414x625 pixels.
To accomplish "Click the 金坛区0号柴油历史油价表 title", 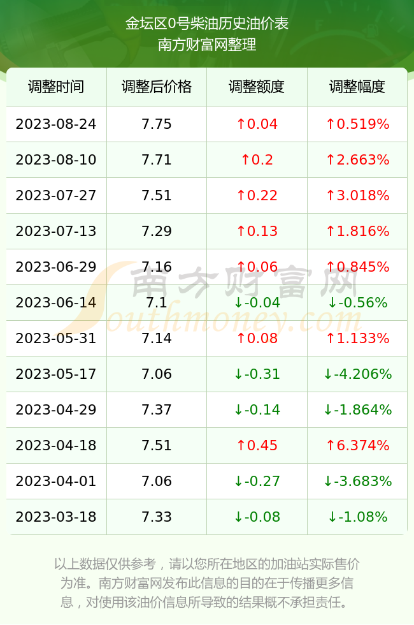I will point(207,24).
